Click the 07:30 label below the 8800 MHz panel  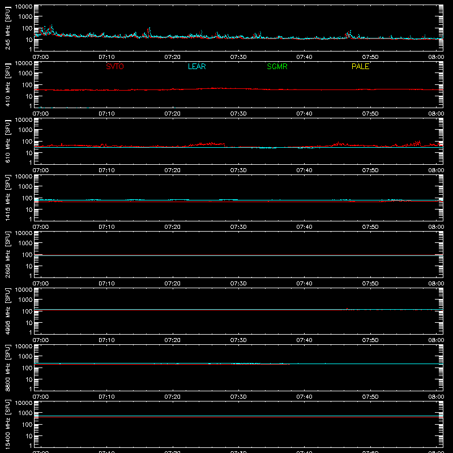pyautogui.click(x=238, y=397)
